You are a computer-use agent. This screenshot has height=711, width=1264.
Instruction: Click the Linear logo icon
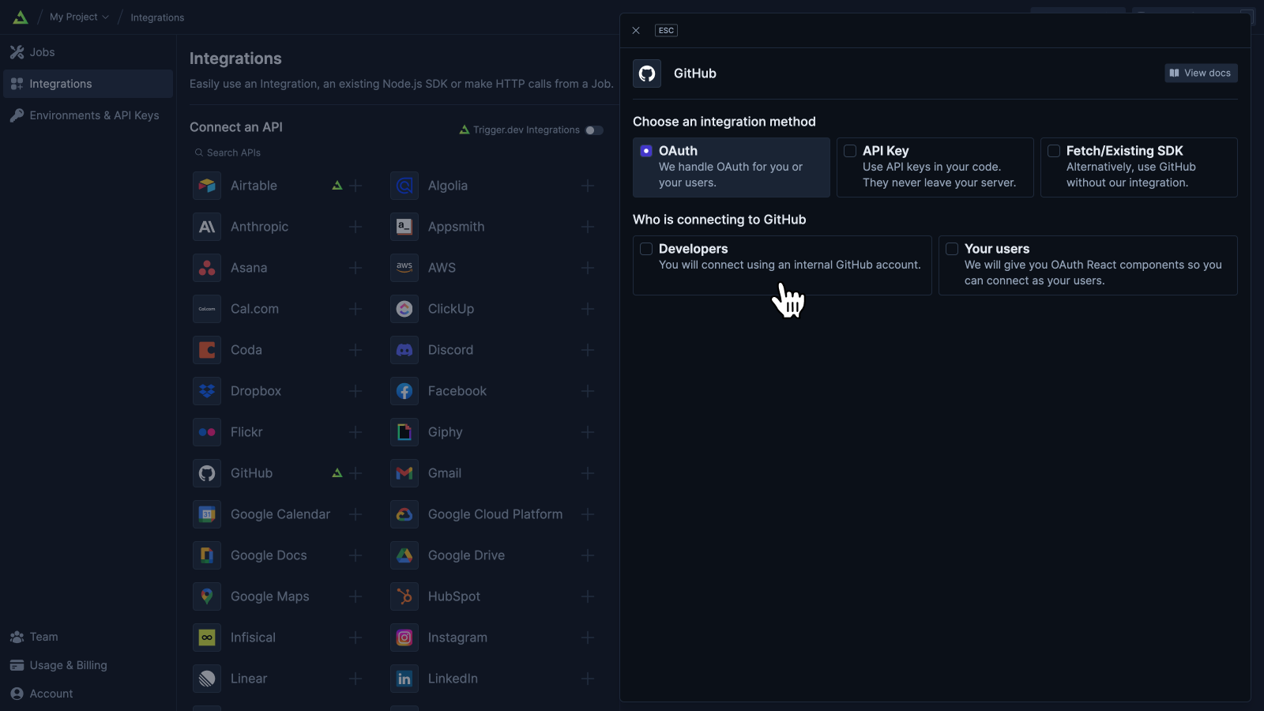pos(207,679)
